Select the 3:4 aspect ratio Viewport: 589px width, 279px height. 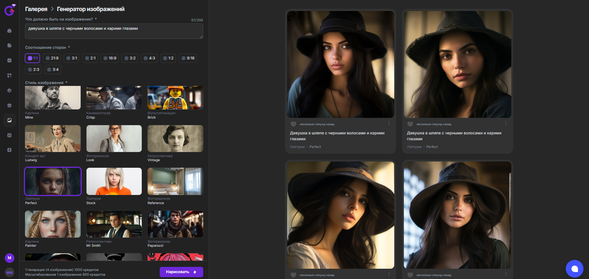[x=53, y=69]
